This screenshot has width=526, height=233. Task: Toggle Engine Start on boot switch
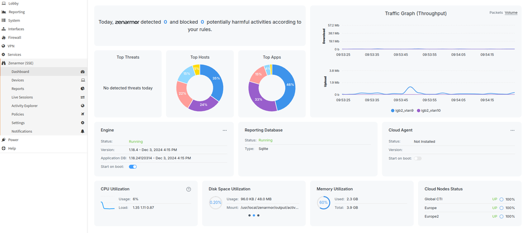(x=133, y=167)
